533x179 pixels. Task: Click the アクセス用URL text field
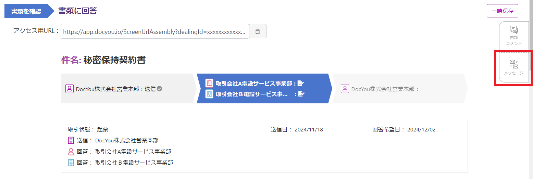coord(155,31)
